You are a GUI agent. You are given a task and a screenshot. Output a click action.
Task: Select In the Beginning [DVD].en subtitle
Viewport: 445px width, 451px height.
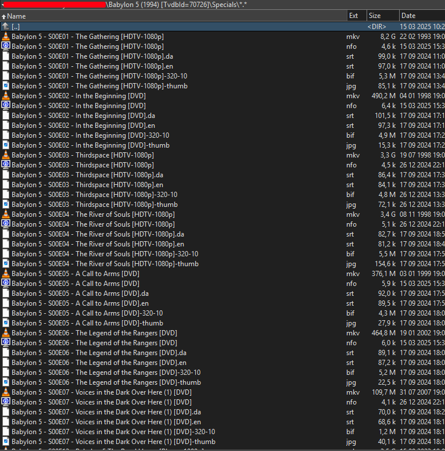pos(222,126)
